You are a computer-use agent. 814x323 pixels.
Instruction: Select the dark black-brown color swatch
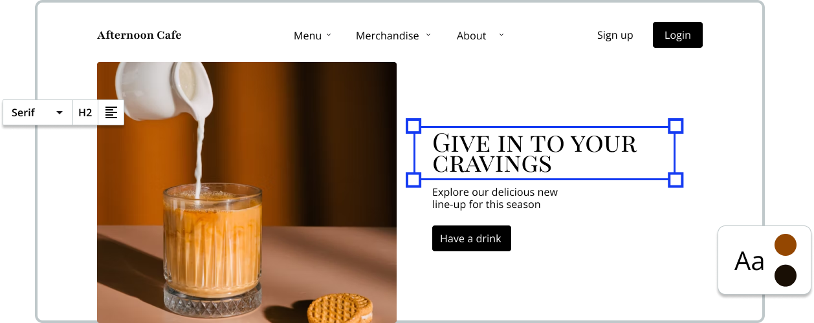(786, 276)
